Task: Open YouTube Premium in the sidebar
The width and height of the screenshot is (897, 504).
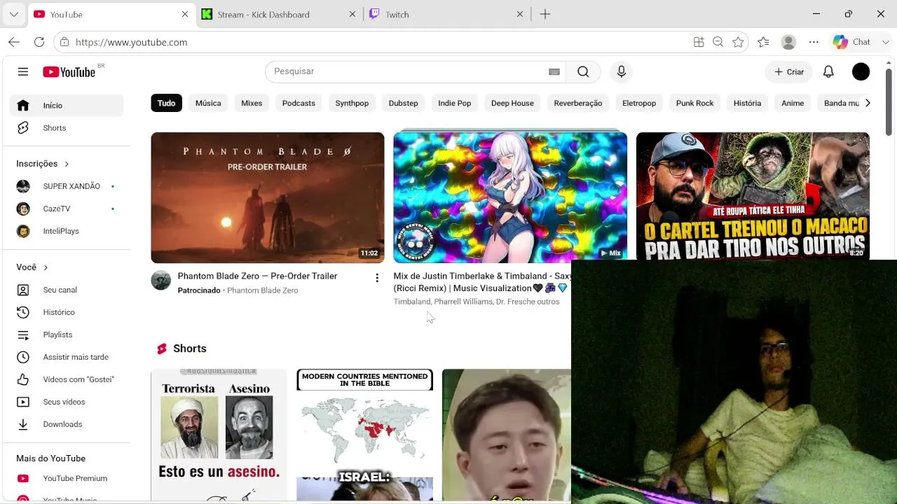Action: [67, 479]
